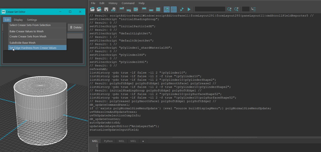Choose Create Crease Sets from Mesh
This screenshot has width=321, height=152.
(x=37, y=36)
